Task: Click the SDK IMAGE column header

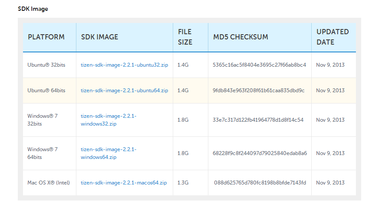Action: 100,37
